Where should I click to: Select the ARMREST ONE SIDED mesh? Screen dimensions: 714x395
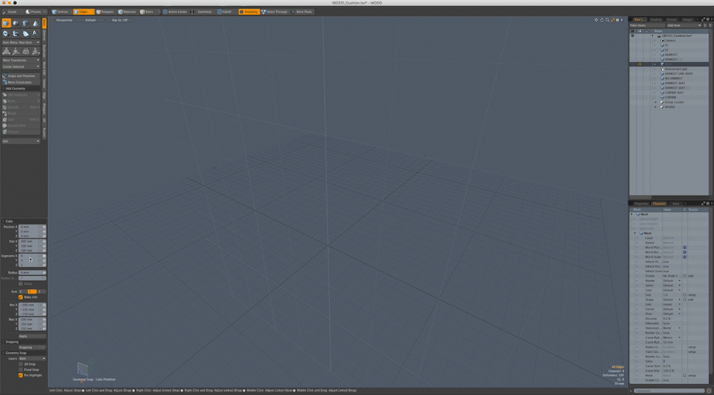pos(678,74)
